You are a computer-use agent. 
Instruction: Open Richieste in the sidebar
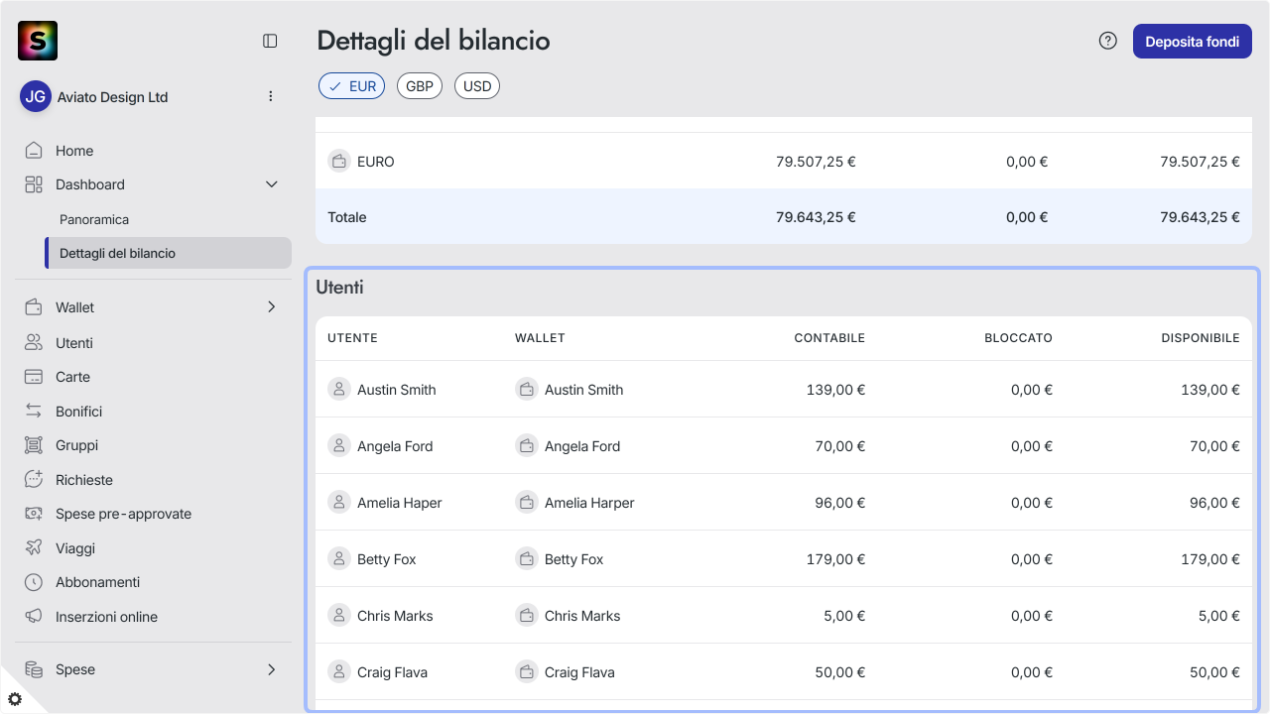(84, 480)
